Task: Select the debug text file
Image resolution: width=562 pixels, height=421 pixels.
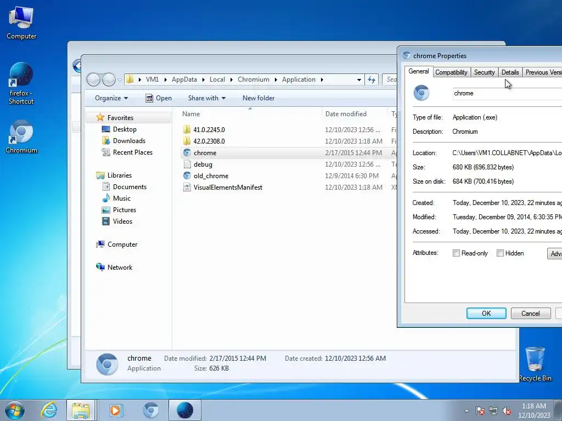Action: pos(203,164)
